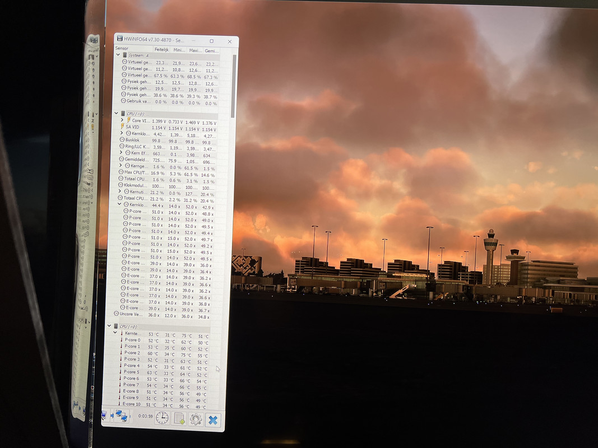Click the clock icon beside Ring/LLC K...
The width and height of the screenshot is (598, 448).
122,146
